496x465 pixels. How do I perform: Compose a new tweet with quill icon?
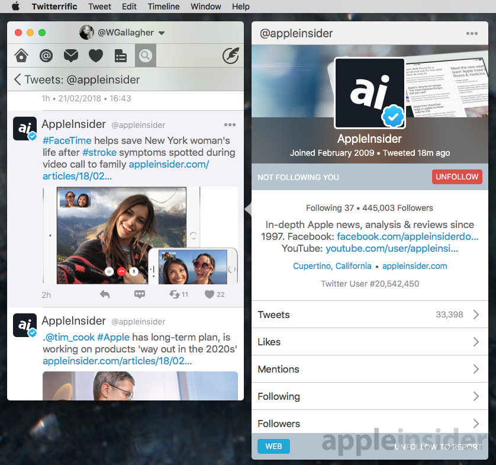pyautogui.click(x=231, y=56)
